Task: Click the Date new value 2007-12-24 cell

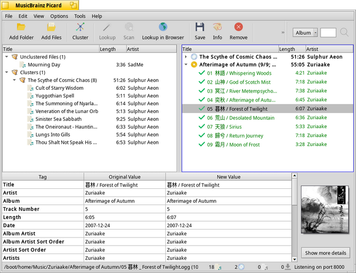Action: pos(229,226)
